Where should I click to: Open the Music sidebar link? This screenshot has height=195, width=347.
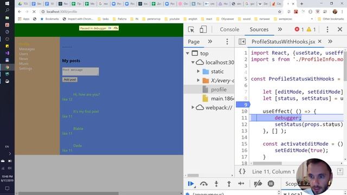[24, 64]
